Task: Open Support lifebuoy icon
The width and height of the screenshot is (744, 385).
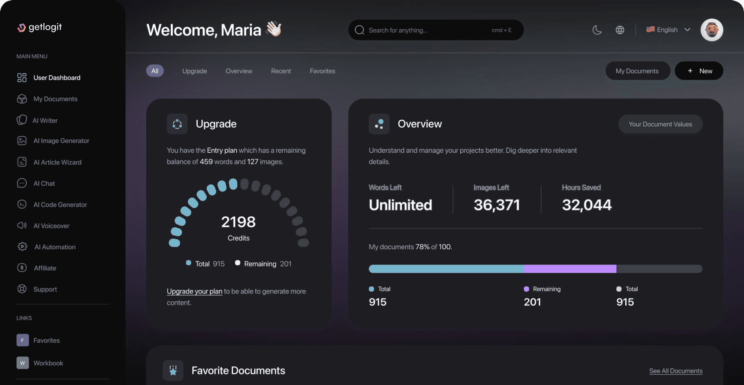Action: (22, 289)
